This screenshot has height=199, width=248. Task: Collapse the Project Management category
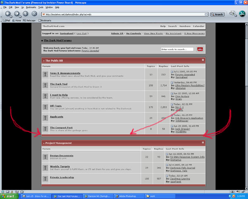click(203, 143)
